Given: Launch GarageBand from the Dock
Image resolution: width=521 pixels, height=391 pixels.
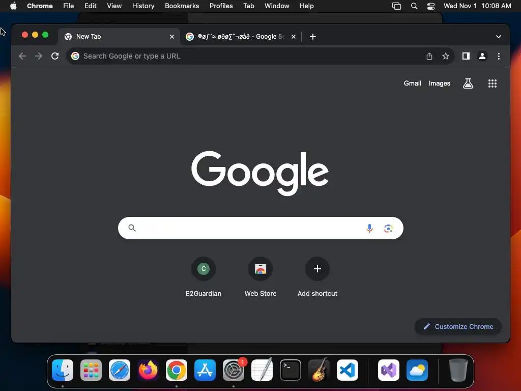Looking at the screenshot, I should [319, 370].
